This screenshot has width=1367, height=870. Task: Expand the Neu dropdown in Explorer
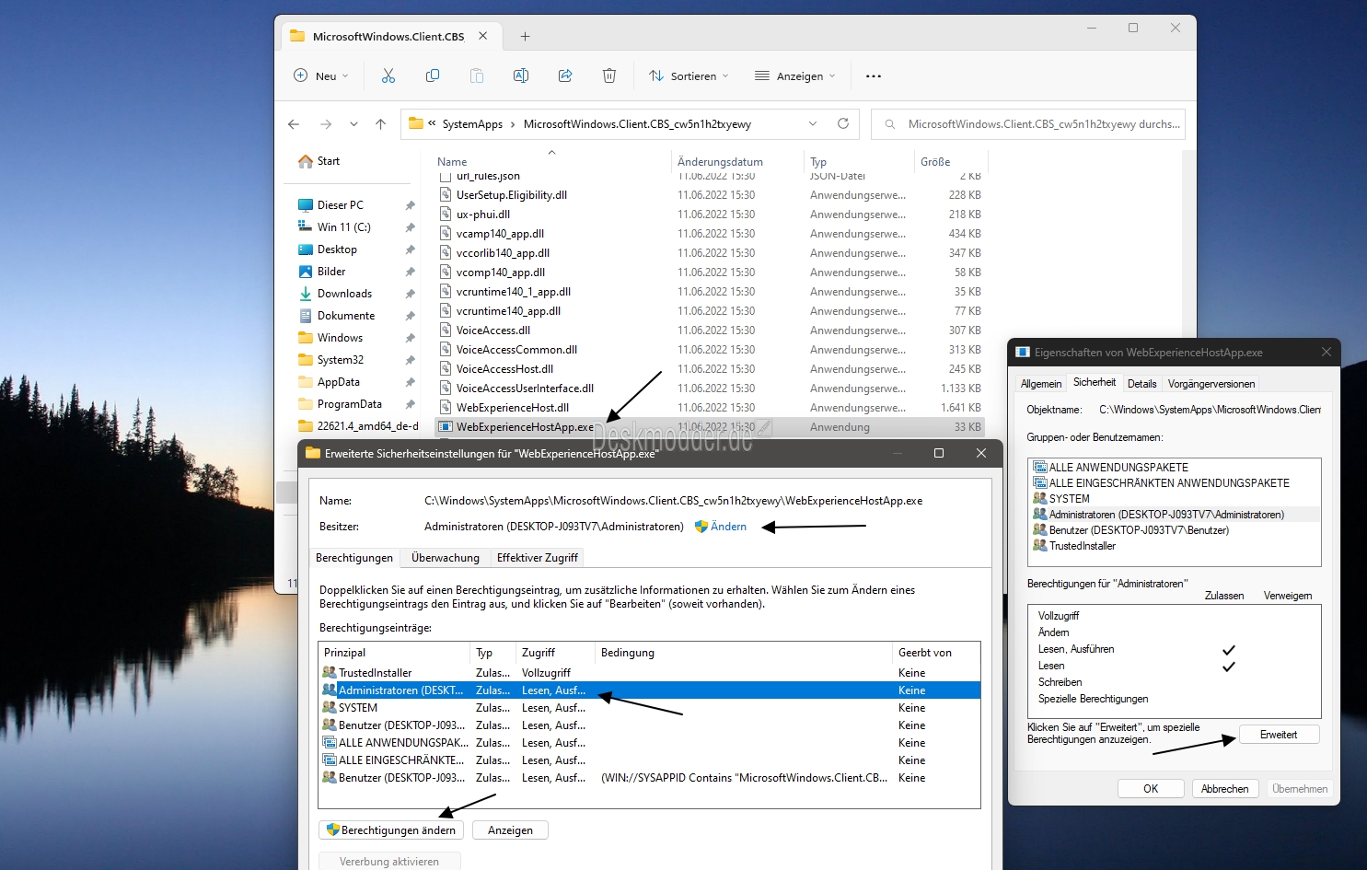pyautogui.click(x=321, y=75)
